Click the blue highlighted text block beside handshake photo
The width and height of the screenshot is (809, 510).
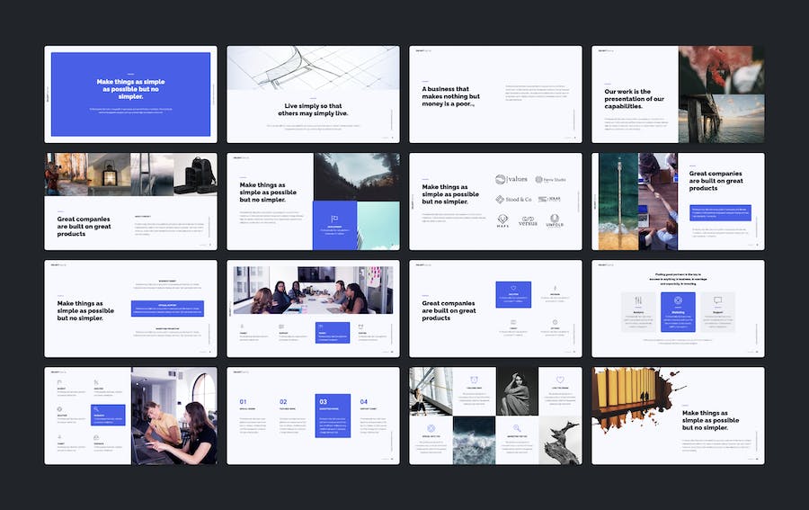point(719,212)
